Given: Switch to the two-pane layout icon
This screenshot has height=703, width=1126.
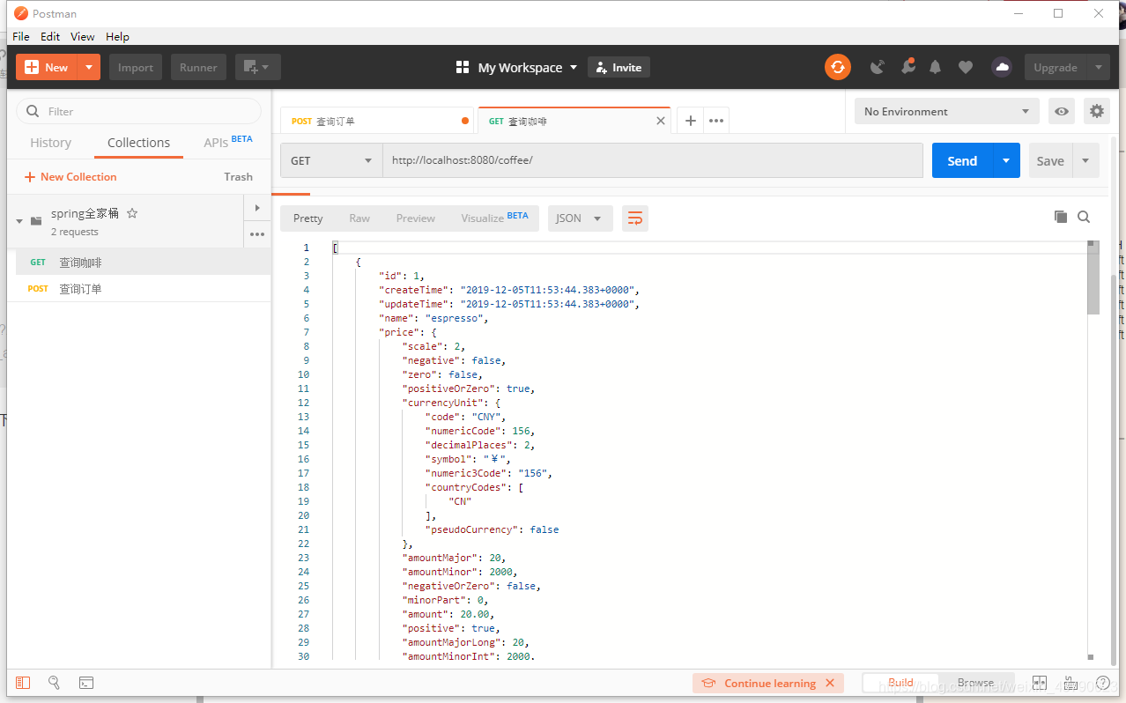Looking at the screenshot, I should (1040, 683).
